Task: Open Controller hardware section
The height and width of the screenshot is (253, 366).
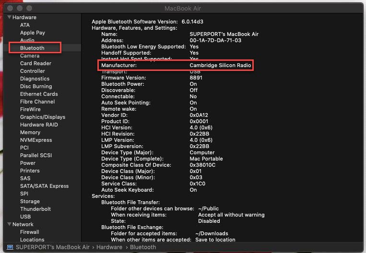Action: pos(33,71)
